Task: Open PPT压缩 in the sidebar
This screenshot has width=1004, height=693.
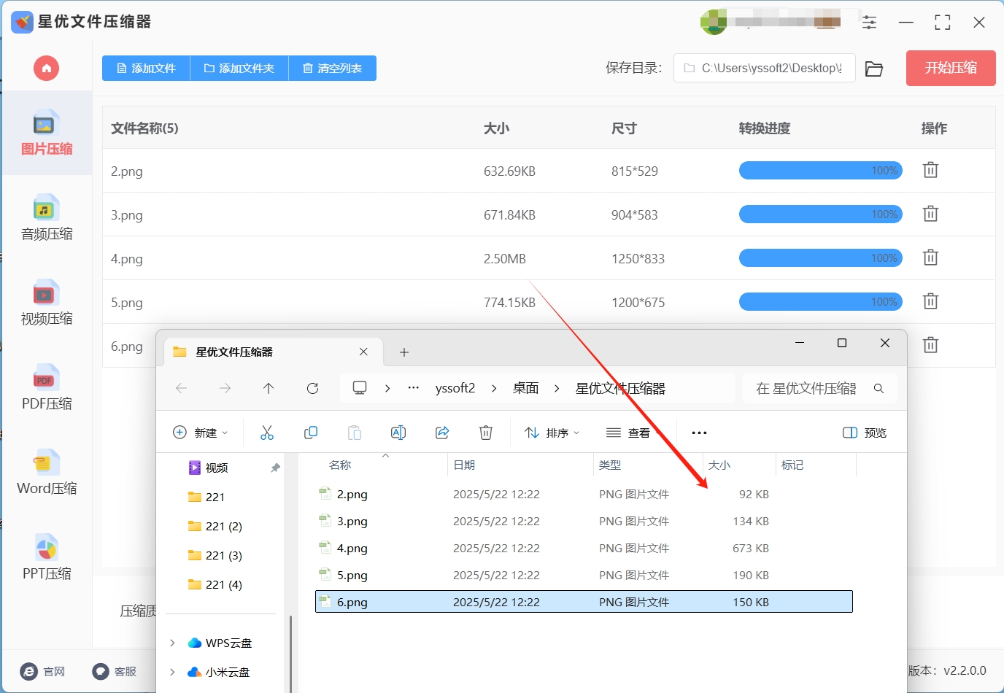Action: [47, 557]
